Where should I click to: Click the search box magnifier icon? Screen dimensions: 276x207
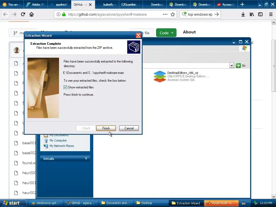point(184,14)
